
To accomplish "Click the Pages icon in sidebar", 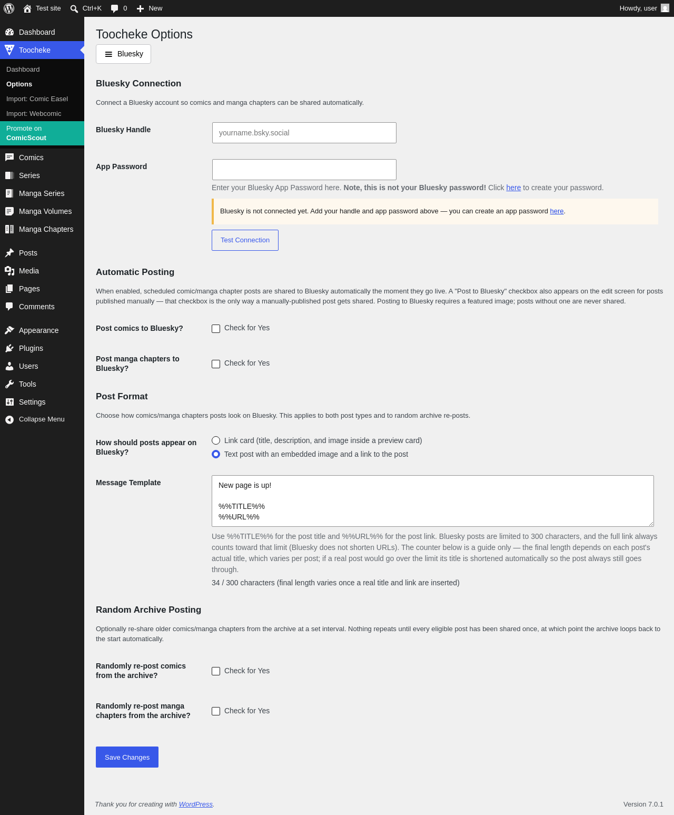I will click(9, 289).
